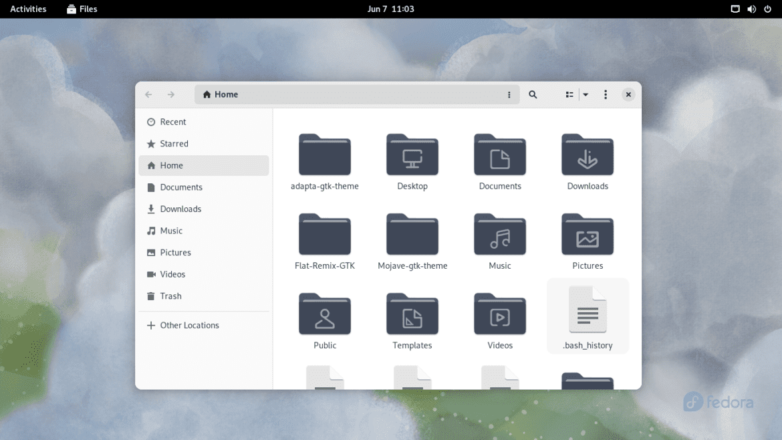Open the hamburger menu in Files
This screenshot has height=440, width=782.
click(x=606, y=94)
